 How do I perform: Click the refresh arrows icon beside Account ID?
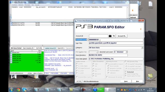click(114, 36)
